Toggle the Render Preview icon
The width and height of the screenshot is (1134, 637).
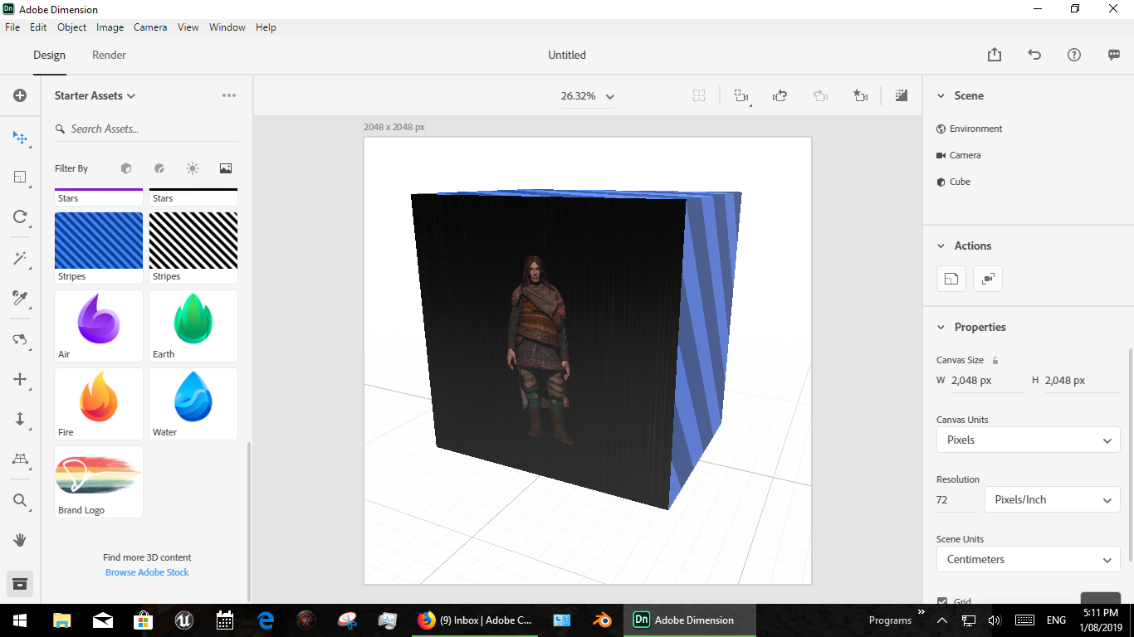(902, 95)
